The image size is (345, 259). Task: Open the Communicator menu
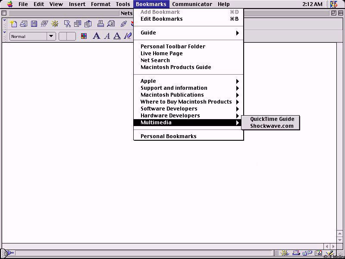tap(192, 4)
